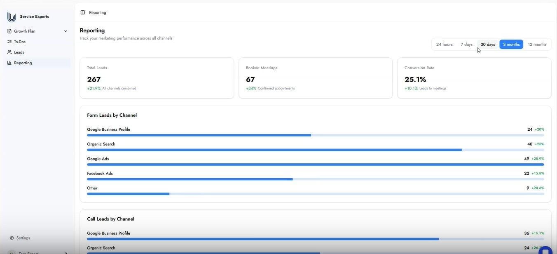Select the 12 months time range
The image size is (557, 254).
pos(537,45)
